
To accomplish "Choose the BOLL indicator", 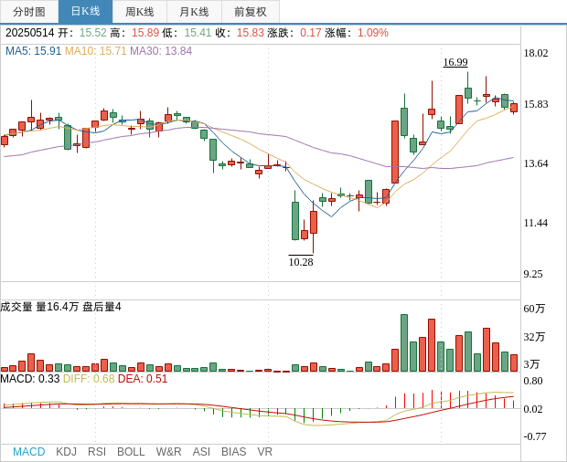I will pos(131,452).
